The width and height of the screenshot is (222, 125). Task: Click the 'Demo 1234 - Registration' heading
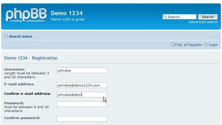[31, 58]
